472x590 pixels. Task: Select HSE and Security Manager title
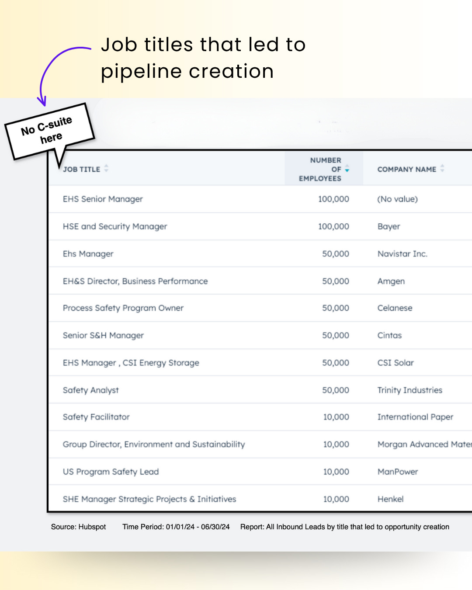pyautogui.click(x=115, y=226)
